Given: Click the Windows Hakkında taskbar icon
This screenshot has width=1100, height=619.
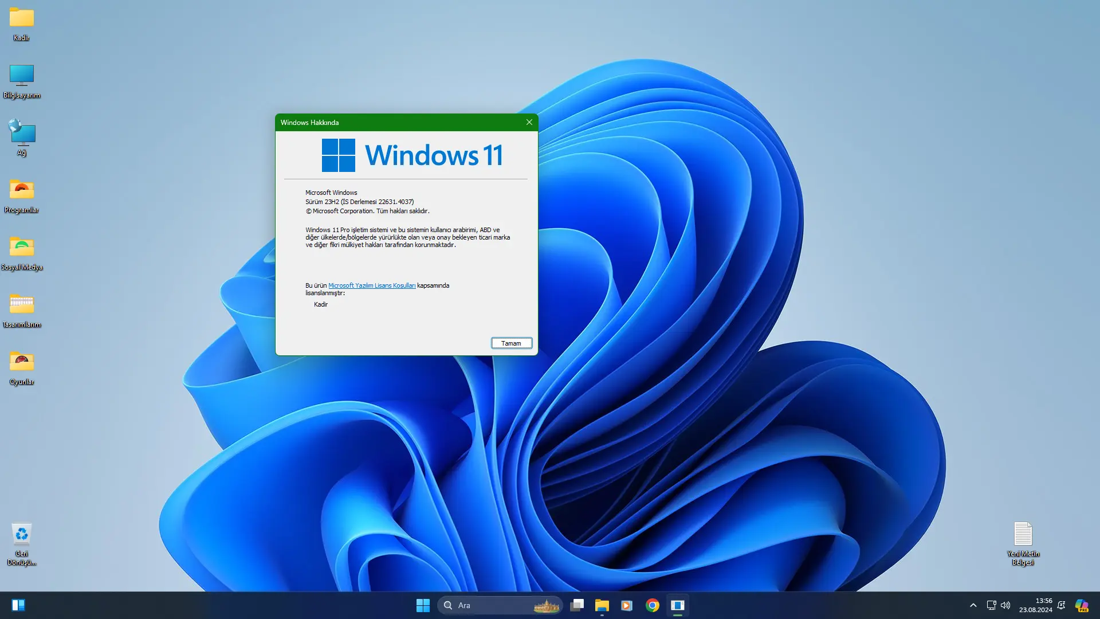Looking at the screenshot, I should coord(677,605).
